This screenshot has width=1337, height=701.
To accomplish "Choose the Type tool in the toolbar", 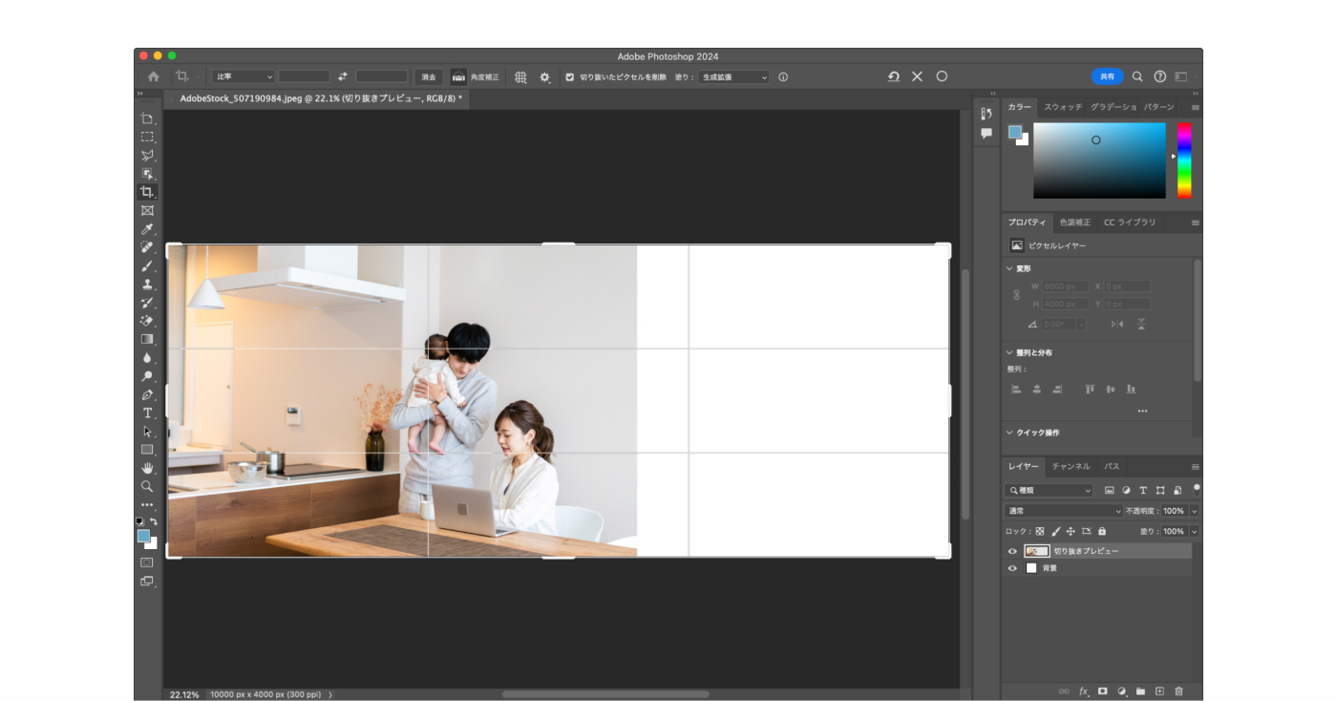I will 147,413.
